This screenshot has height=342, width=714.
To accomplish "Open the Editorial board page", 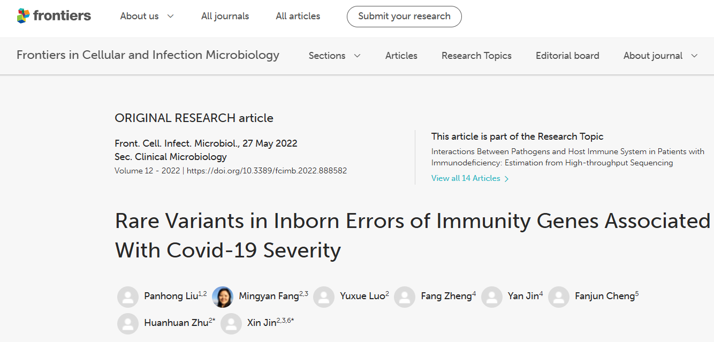I will (x=567, y=56).
